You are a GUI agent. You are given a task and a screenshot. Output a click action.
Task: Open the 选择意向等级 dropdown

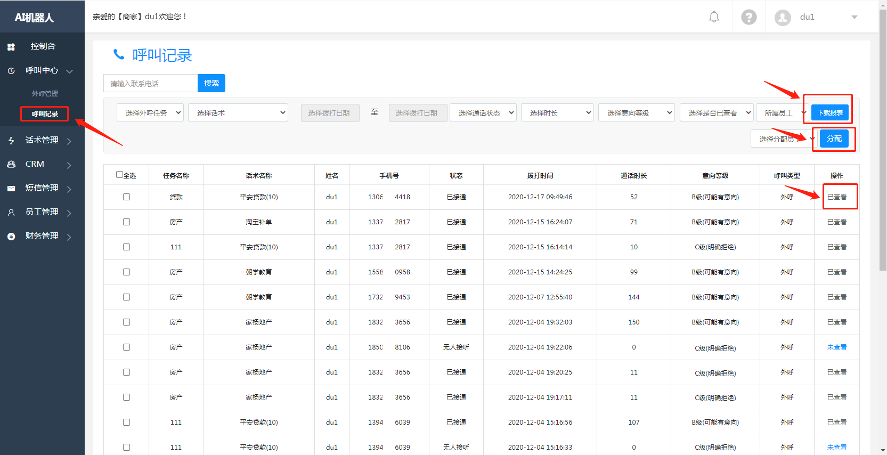(637, 112)
